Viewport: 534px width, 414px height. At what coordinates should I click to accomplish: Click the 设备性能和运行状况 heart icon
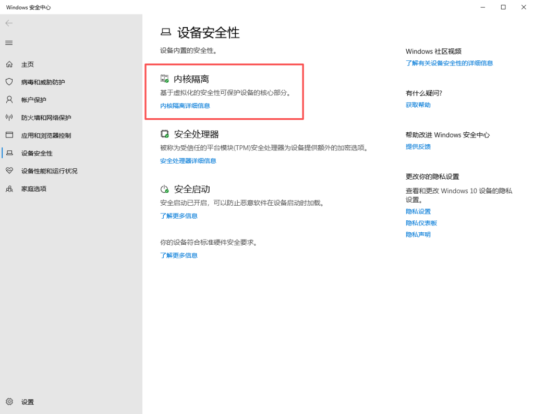click(x=9, y=171)
